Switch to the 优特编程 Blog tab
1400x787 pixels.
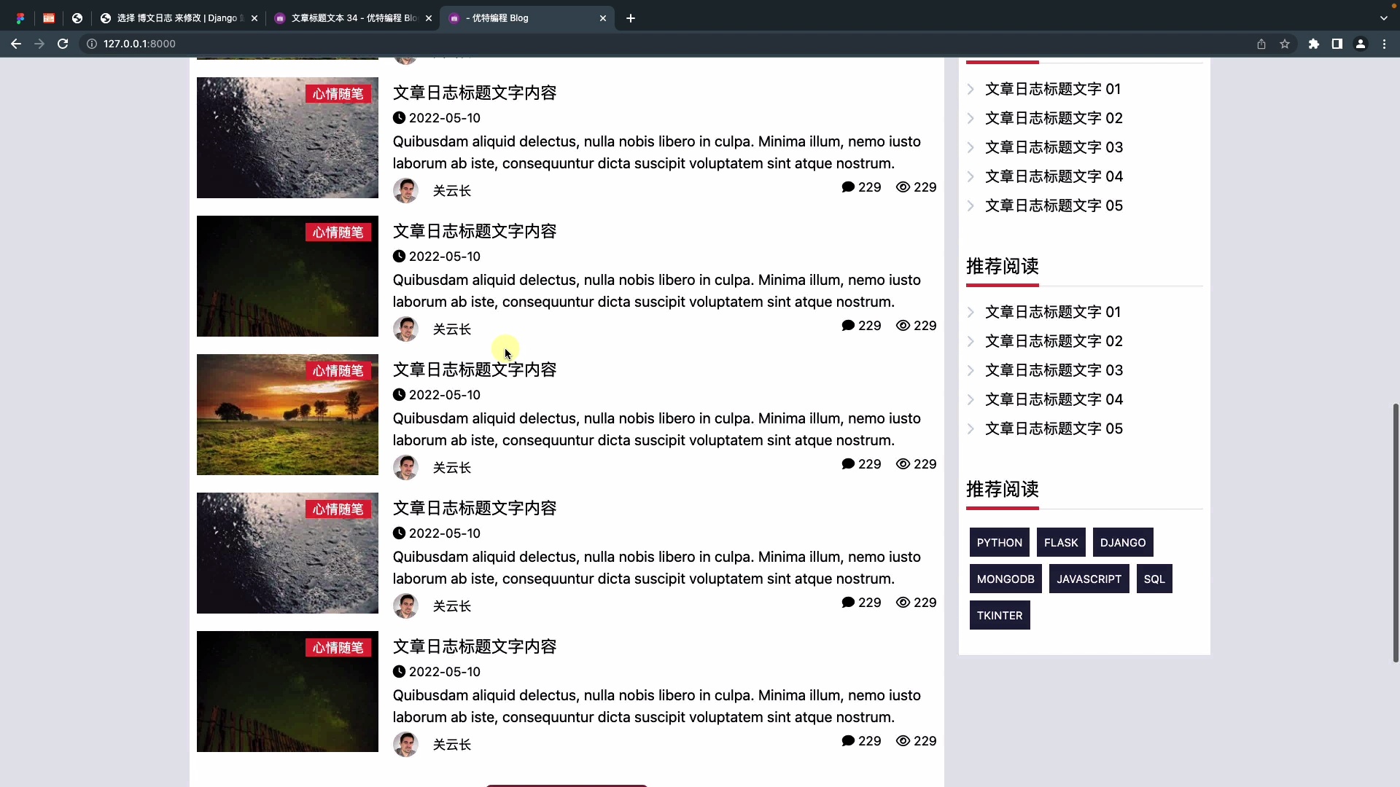(x=510, y=18)
